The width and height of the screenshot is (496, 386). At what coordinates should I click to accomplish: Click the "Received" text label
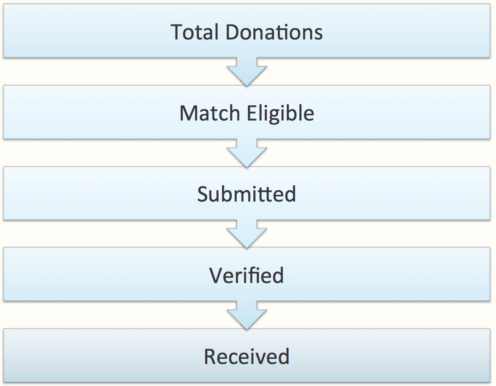coord(246,356)
